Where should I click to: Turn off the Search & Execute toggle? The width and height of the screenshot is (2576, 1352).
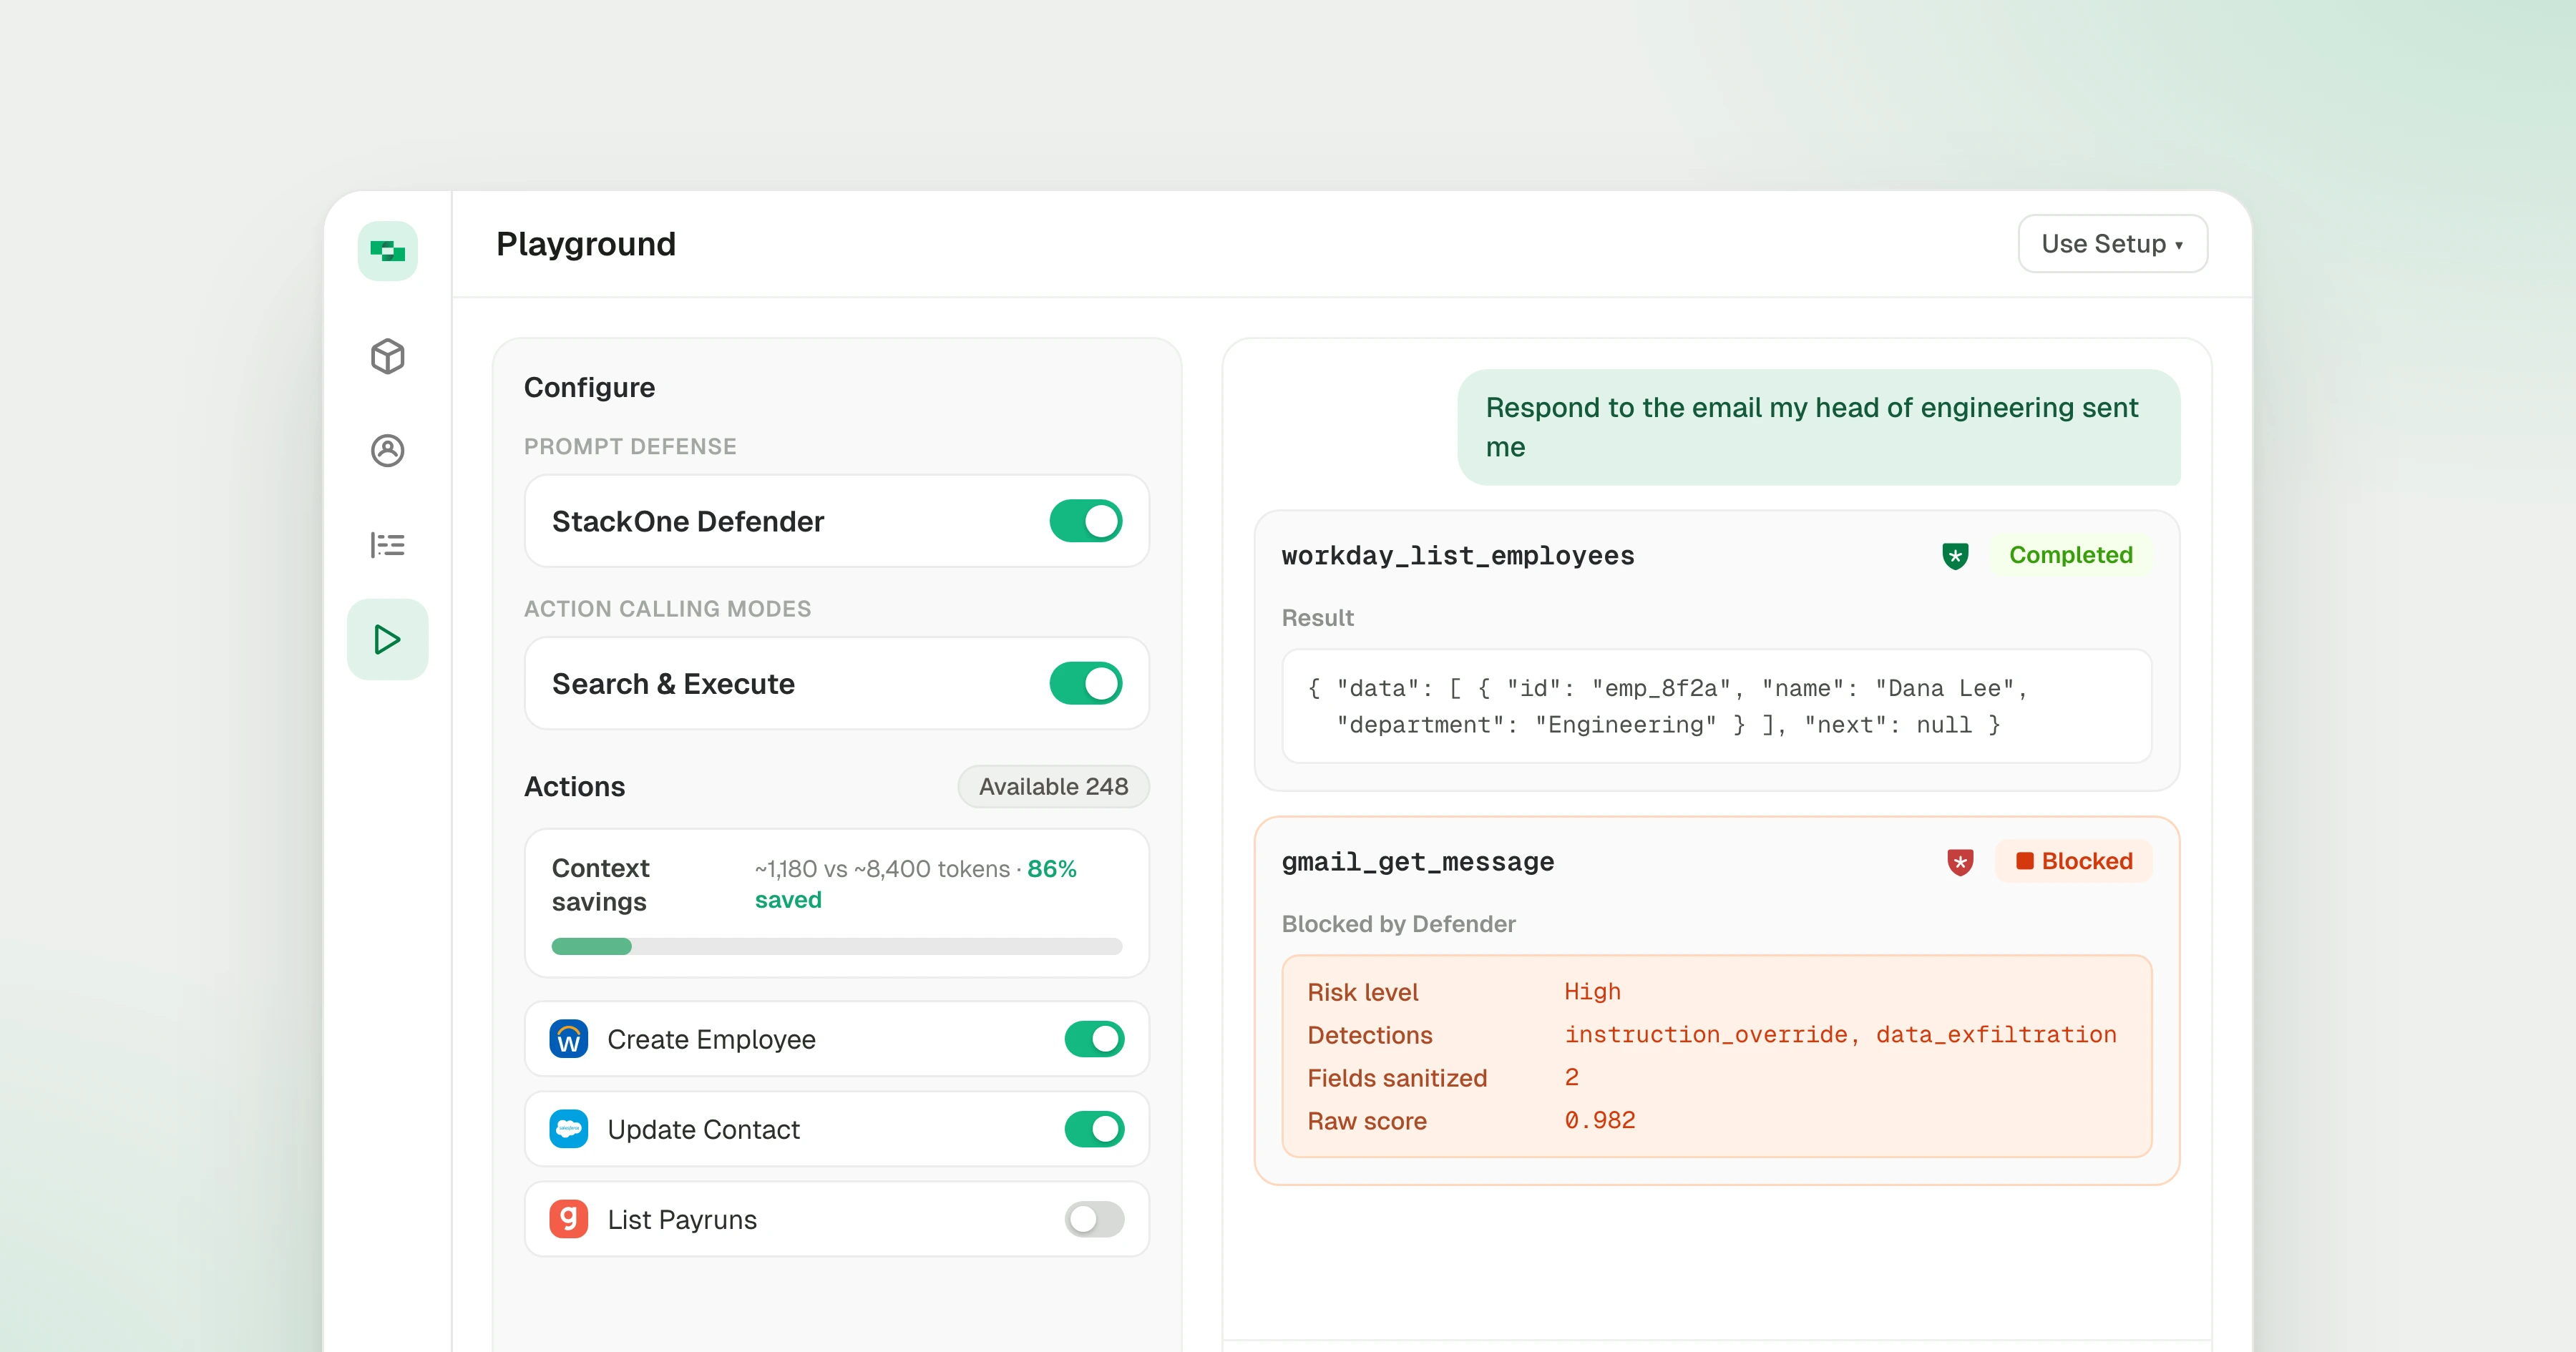[x=1086, y=684]
